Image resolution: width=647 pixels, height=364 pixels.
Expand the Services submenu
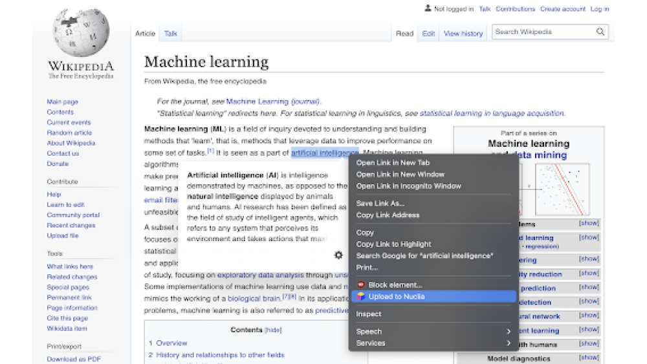[433, 343]
